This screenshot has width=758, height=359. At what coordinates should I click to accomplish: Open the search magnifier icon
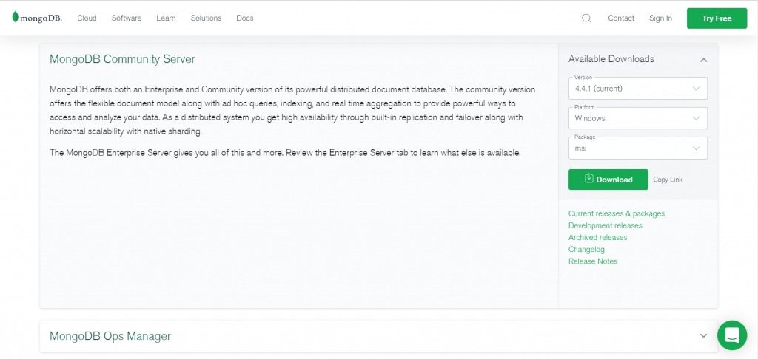586,18
